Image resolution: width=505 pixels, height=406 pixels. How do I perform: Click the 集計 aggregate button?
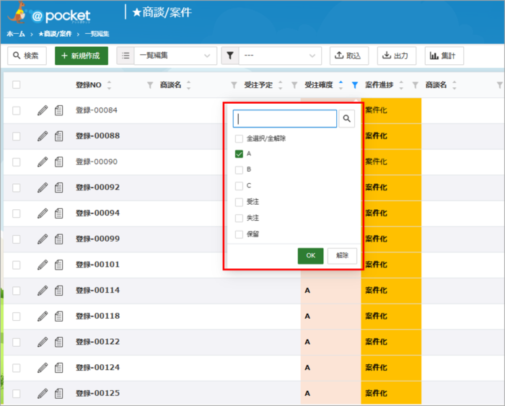click(x=444, y=56)
